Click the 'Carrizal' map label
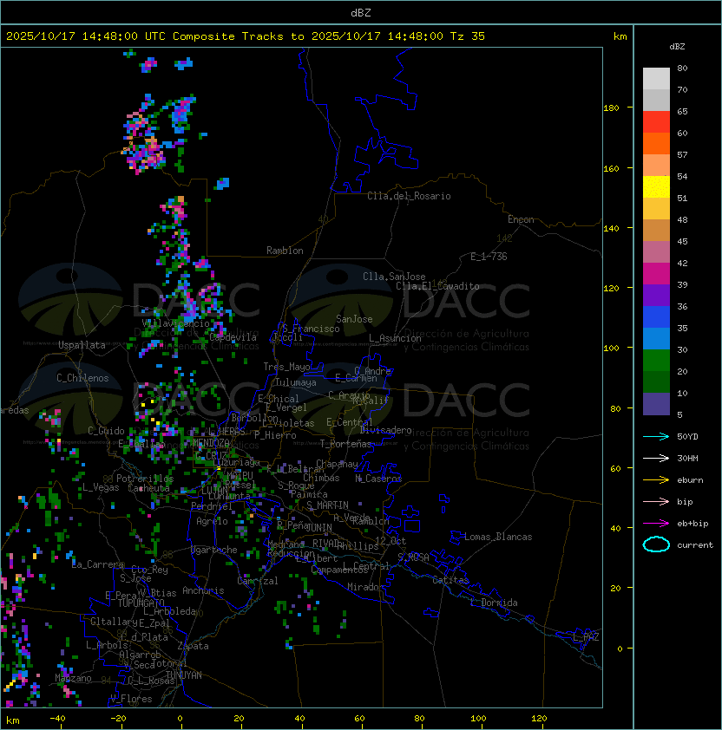The height and width of the screenshot is (730, 722). click(x=258, y=581)
